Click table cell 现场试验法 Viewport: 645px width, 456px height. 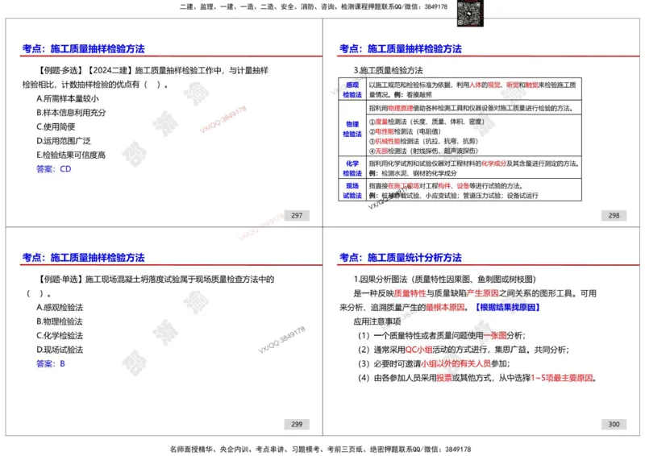coord(352,191)
